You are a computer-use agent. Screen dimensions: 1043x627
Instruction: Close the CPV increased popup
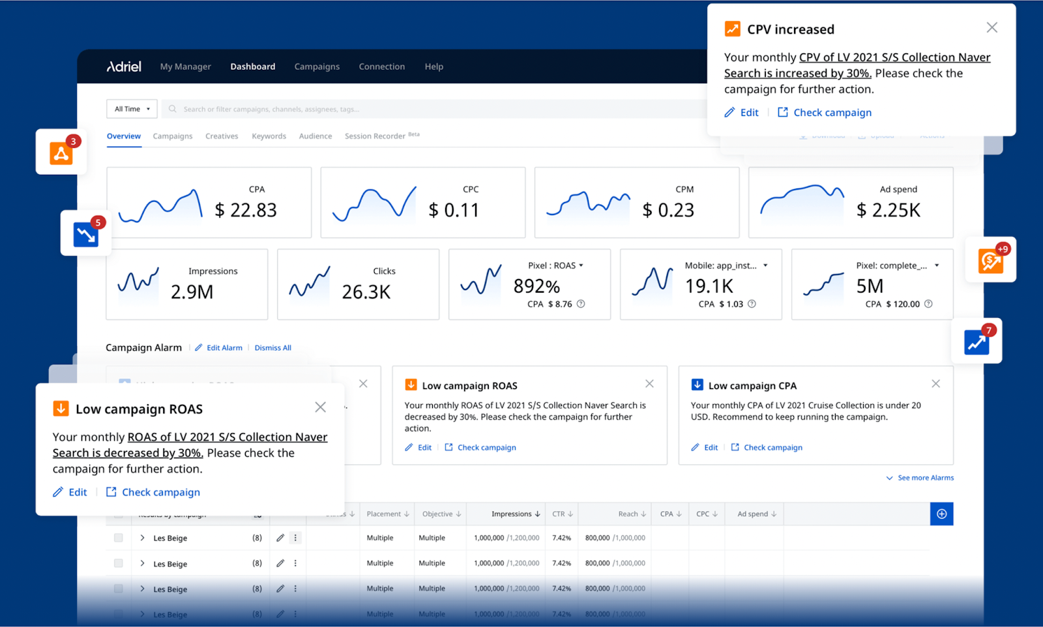pyautogui.click(x=992, y=27)
